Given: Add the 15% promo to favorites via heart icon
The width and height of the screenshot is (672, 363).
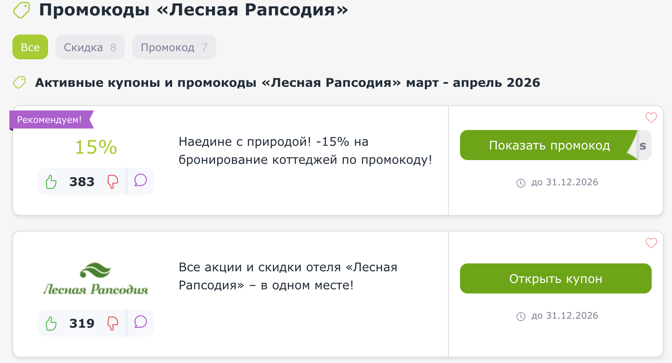Looking at the screenshot, I should (x=651, y=118).
